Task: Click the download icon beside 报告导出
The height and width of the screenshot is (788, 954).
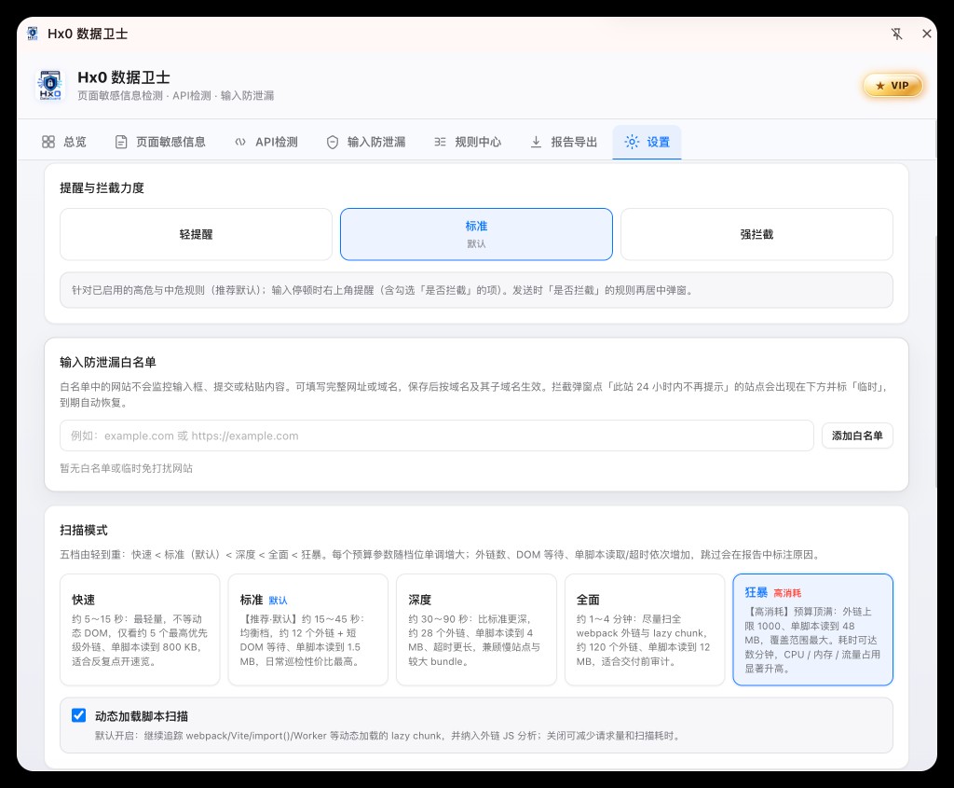Action: 536,142
